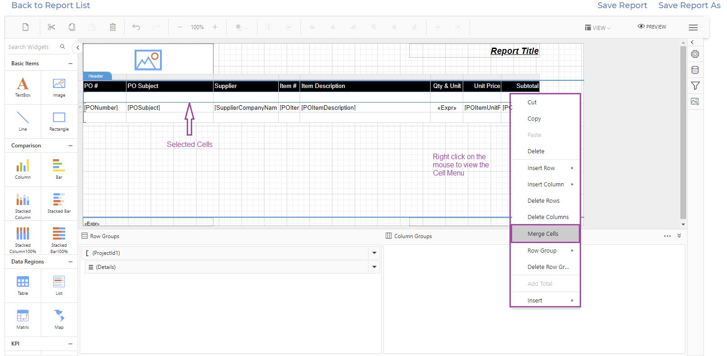
Task: Click the vertical scrollbar of design canvas
Action: point(683,133)
